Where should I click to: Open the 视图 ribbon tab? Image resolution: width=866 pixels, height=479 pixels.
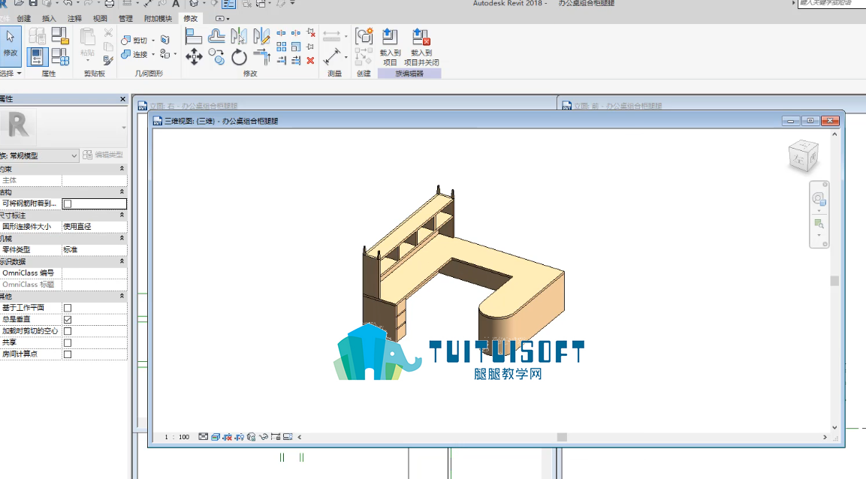click(100, 18)
